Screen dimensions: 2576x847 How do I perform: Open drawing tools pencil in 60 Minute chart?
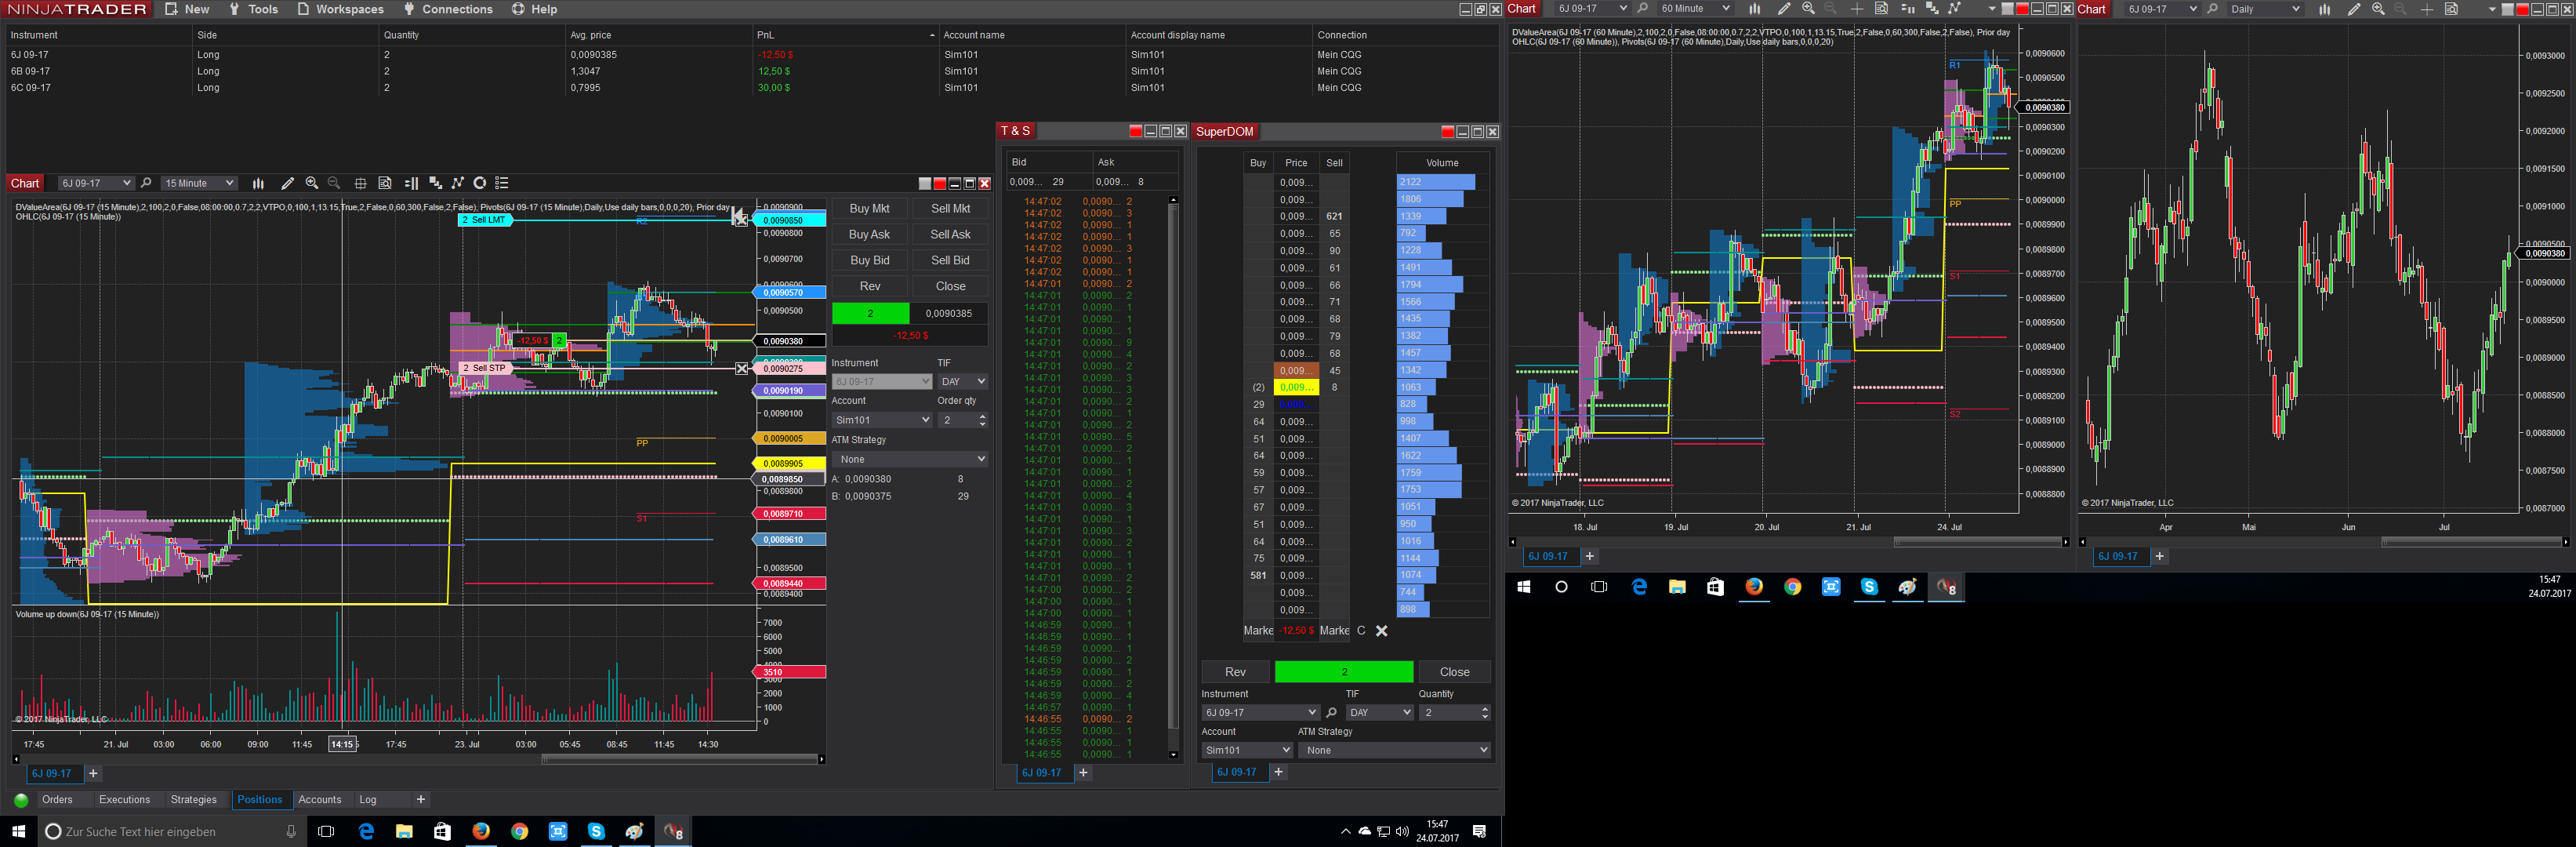click(x=1784, y=9)
